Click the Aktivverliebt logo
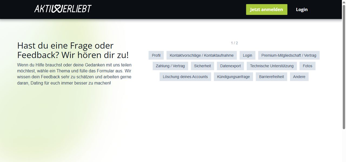 pyautogui.click(x=63, y=9)
